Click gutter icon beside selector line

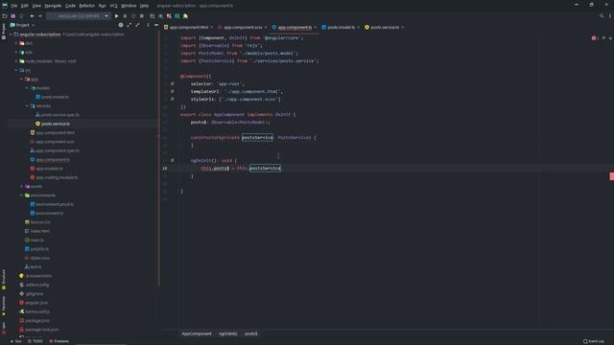pos(172,83)
